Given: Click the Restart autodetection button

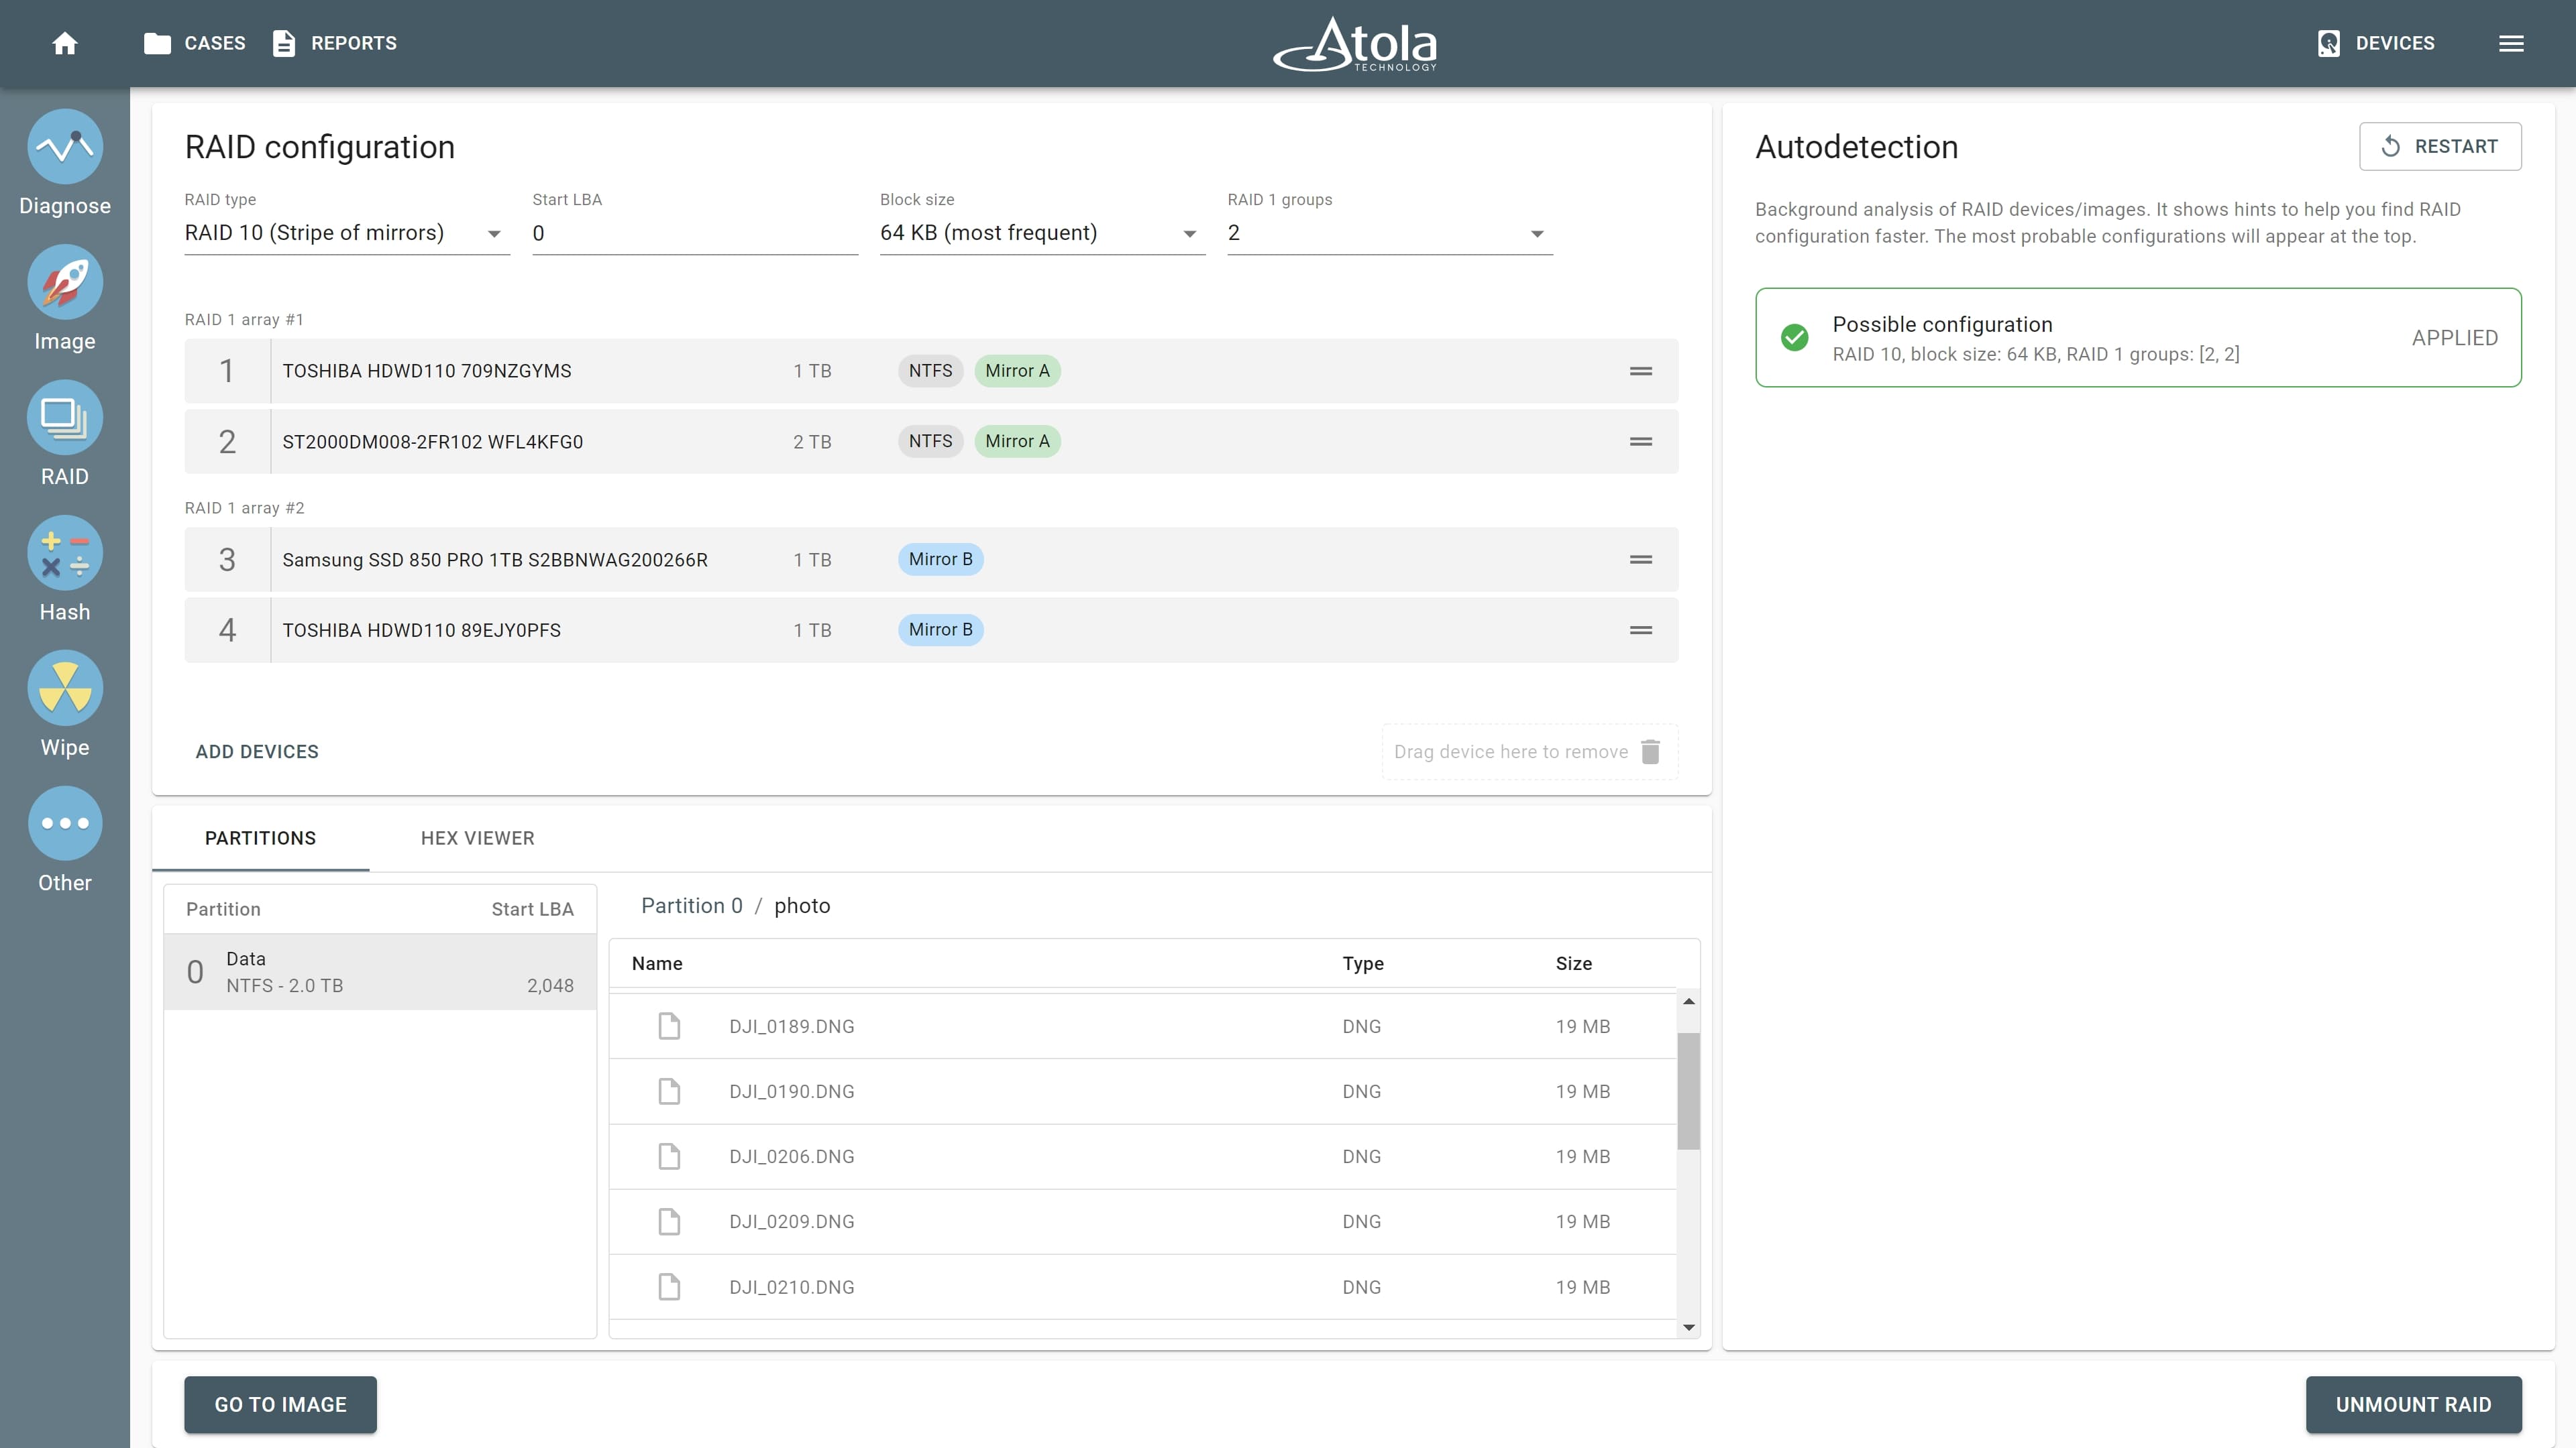Looking at the screenshot, I should [2440, 146].
